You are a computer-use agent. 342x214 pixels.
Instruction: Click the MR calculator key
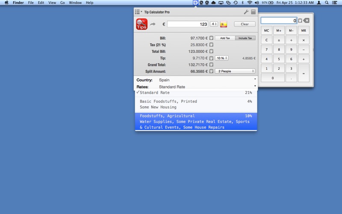[x=304, y=30]
